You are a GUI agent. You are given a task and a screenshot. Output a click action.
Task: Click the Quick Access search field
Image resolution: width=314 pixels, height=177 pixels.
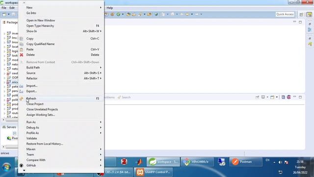[x=285, y=14]
